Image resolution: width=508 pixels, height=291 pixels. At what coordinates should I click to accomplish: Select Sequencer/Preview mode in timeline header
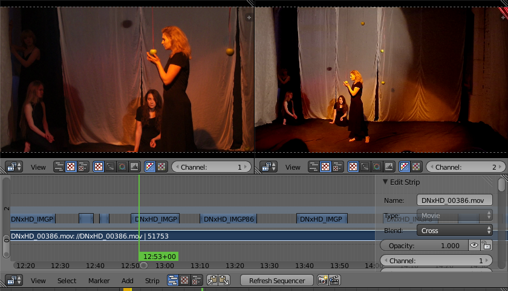point(197,280)
